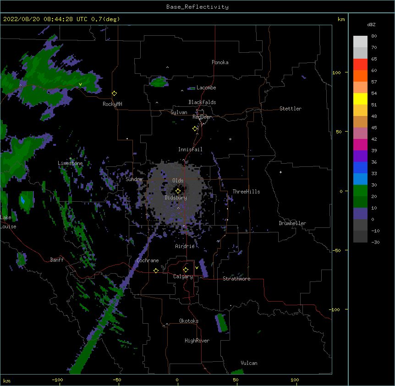Click the Ponoka city label
This screenshot has height=386, width=395.
point(220,62)
